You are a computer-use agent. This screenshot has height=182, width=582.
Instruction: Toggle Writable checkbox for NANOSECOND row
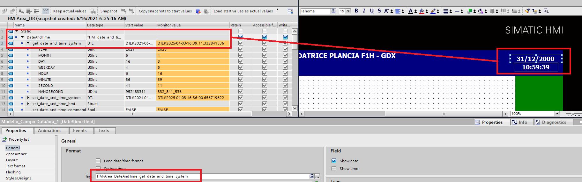[285, 92]
